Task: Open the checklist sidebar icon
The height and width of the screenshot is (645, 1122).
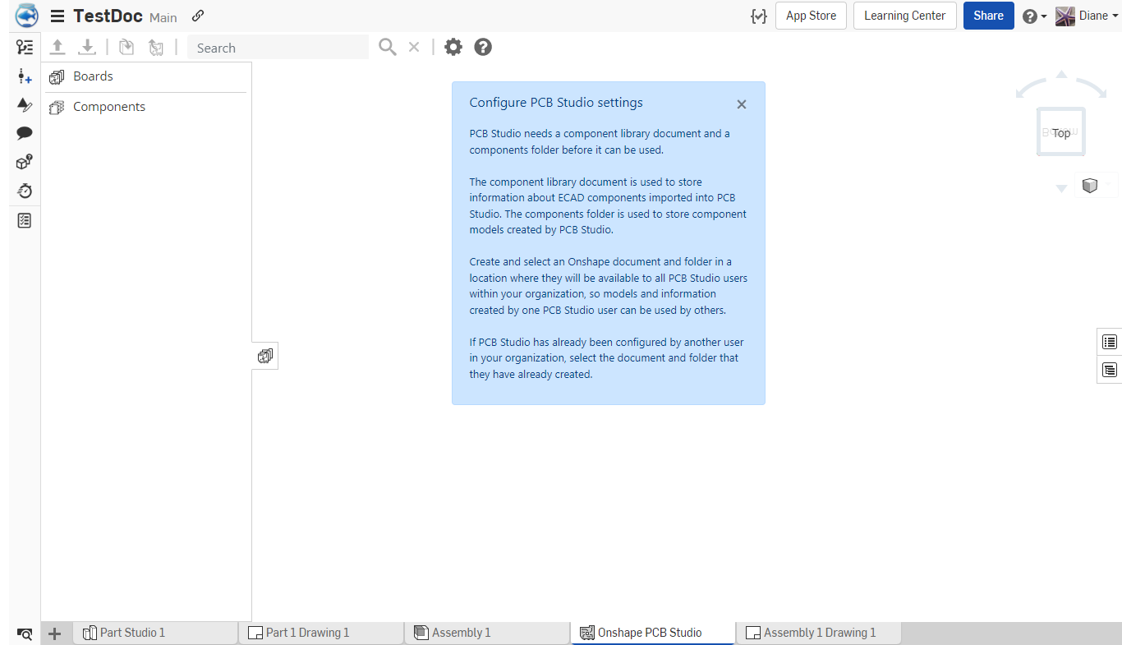Action: (x=25, y=220)
